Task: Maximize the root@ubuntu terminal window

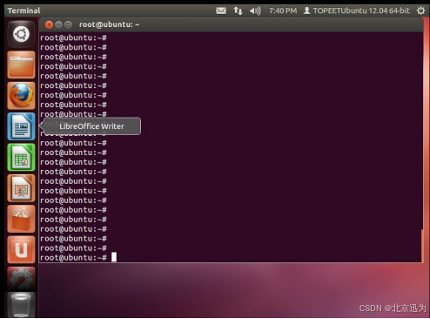Action: (x=68, y=24)
